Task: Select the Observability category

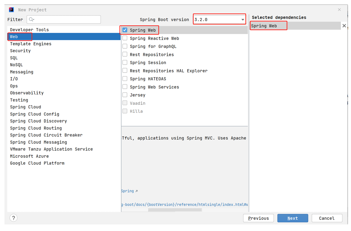Action: [64, 93]
